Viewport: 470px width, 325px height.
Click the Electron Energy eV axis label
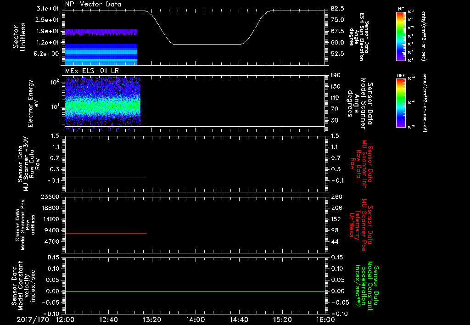point(34,103)
